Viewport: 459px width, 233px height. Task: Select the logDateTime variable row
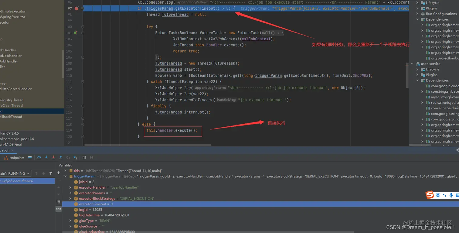tap(260, 215)
